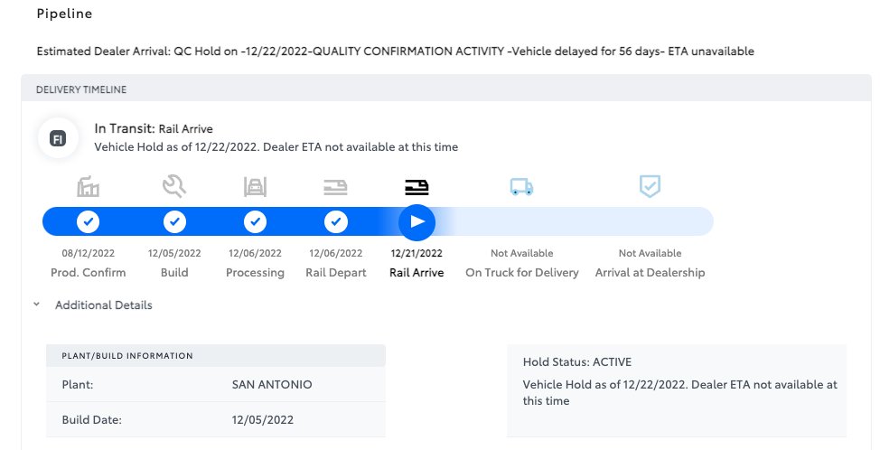This screenshot has width=880, height=450.
Task: Click the black Rail Arrive train icon
Action: point(417,187)
